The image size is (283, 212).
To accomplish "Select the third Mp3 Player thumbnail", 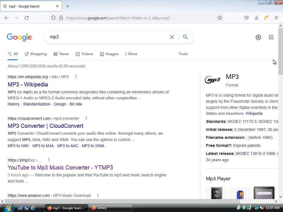I will [x=264, y=193].
